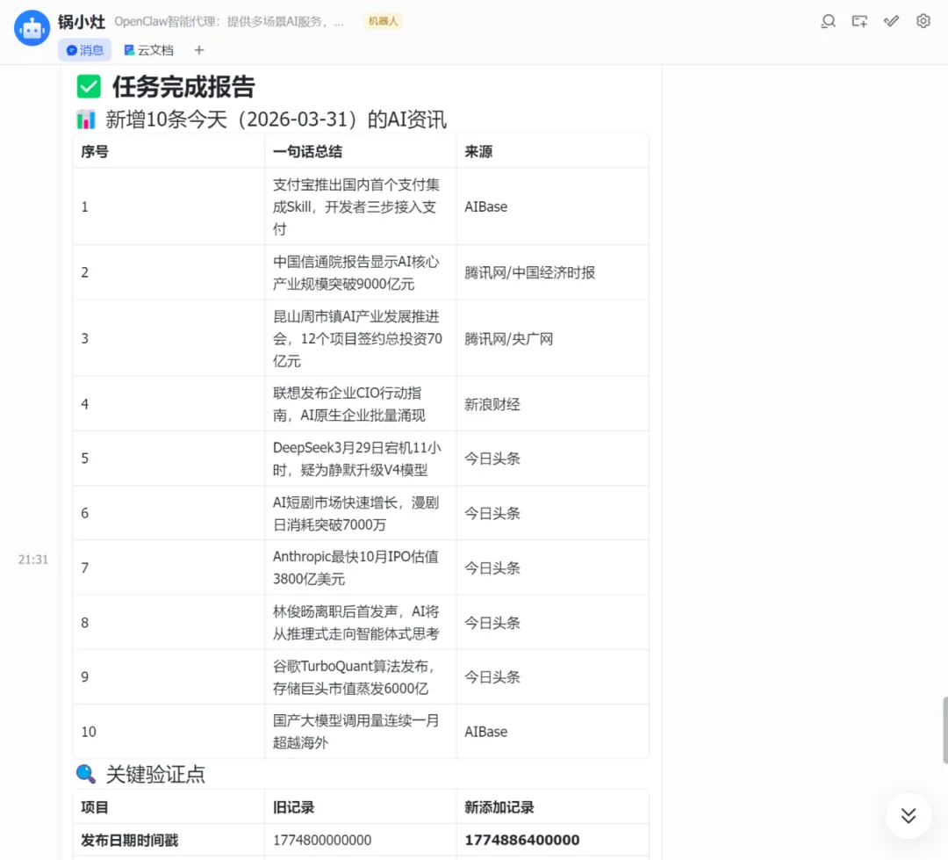Click the magnifier emoji by 关键验证点
This screenshot has height=860, width=948.
point(86,774)
